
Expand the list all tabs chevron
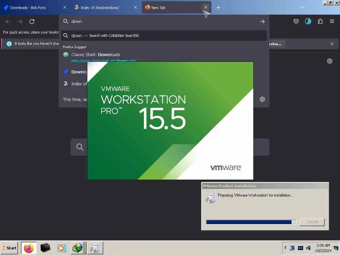[x=302, y=7]
